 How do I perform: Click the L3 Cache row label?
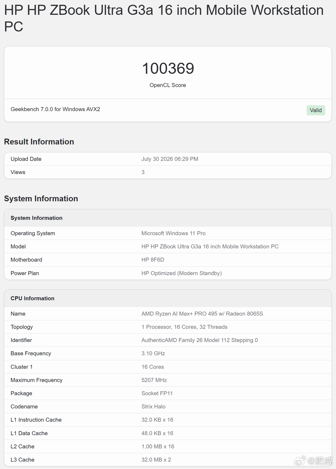click(23, 460)
